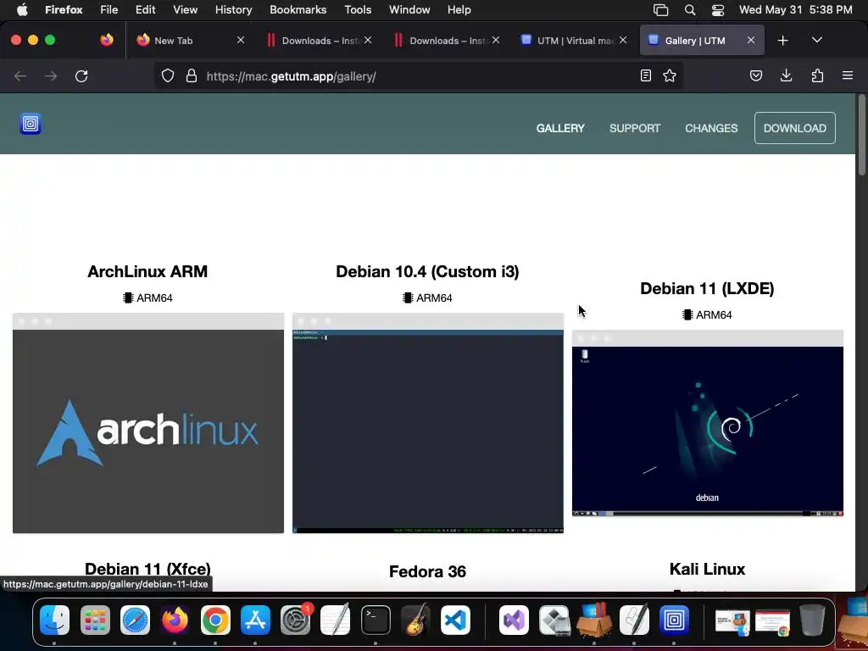868x651 pixels.
Task: Select the Gallery | UTM tab
Action: click(701, 41)
